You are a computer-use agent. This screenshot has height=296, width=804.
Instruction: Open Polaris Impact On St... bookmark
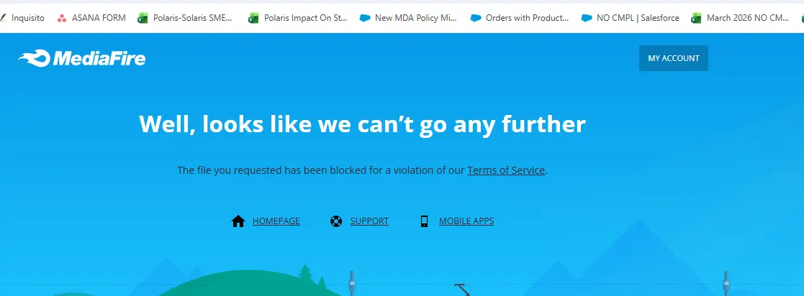point(298,18)
